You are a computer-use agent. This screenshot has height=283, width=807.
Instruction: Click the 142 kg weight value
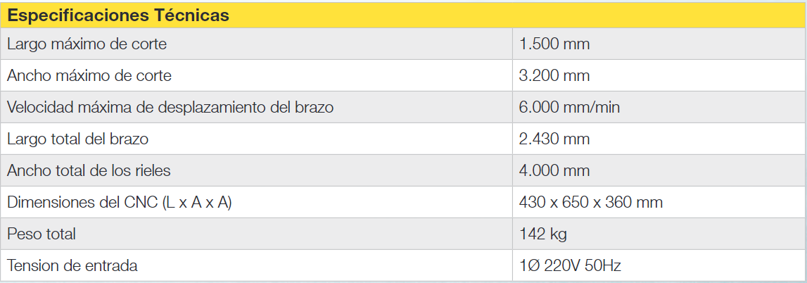tap(542, 234)
